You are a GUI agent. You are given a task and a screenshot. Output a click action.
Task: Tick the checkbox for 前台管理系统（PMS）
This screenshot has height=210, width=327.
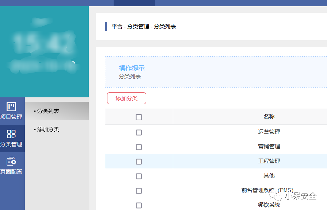click(x=139, y=190)
